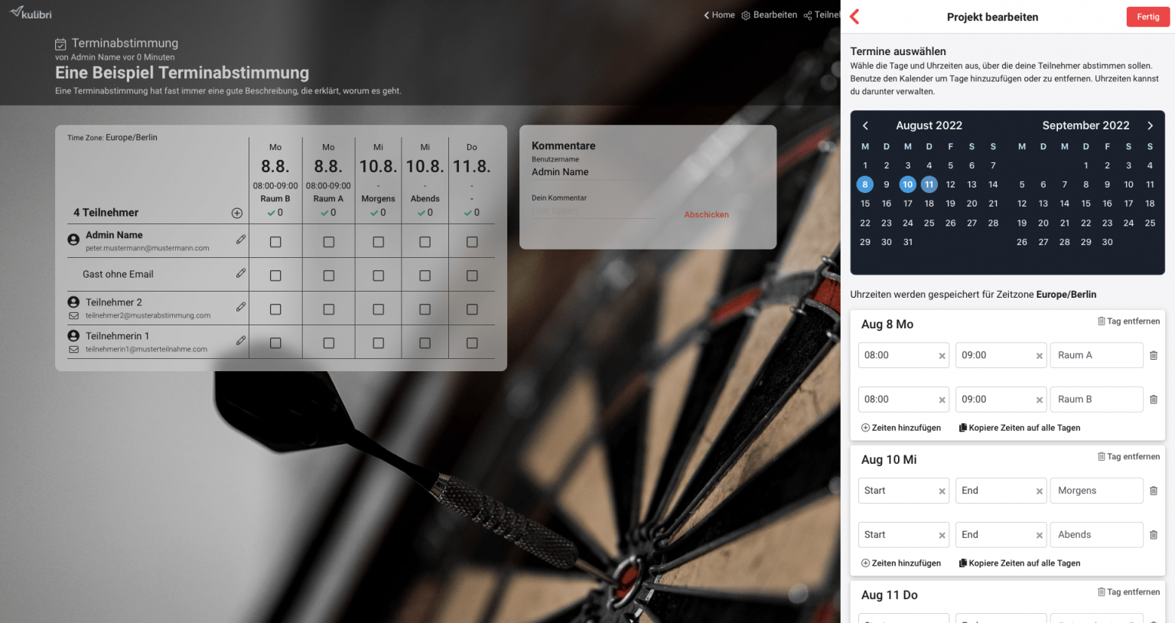1175x623 pixels.
Task: Click the pencil icon beside Teilnehmer 2
Action: (x=241, y=307)
